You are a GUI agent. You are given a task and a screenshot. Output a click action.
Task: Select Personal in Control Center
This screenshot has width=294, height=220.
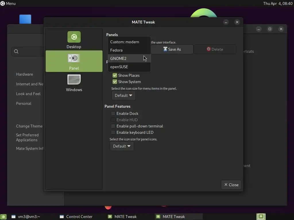pyautogui.click(x=24, y=103)
